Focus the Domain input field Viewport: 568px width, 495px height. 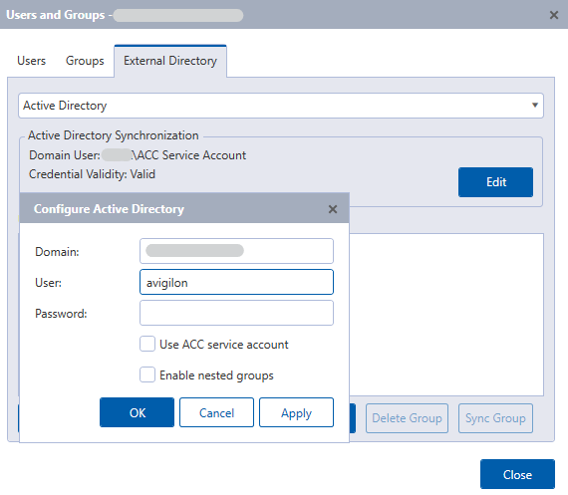pos(236,251)
